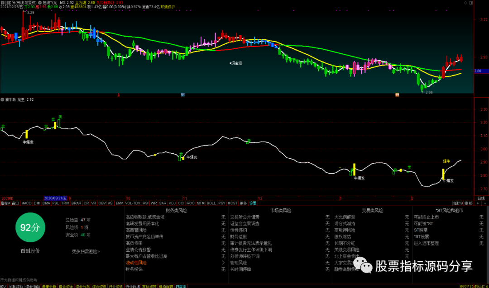Select the CR indicator tab
489x288 pixels.
point(86,203)
